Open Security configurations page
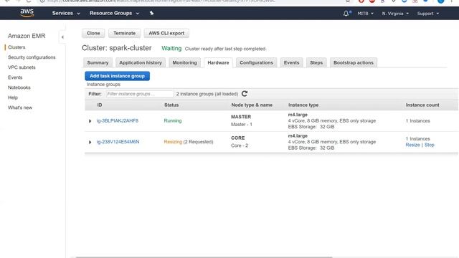The width and height of the screenshot is (459, 258). click(x=32, y=57)
